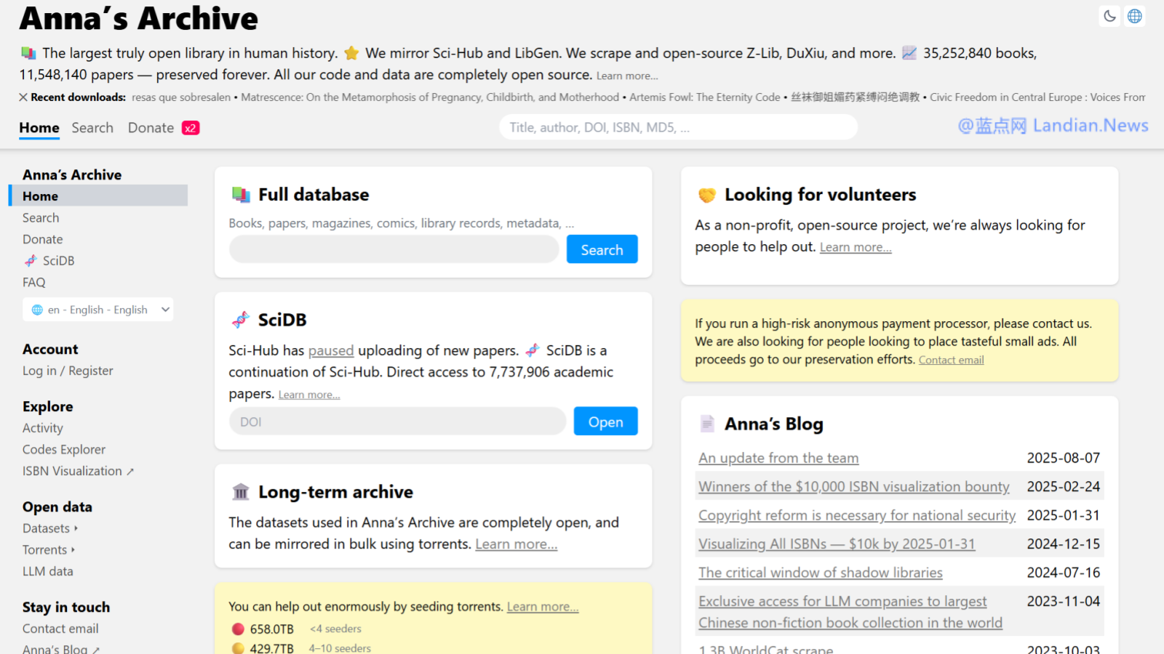Open 'An update from the team' blog post
Image resolution: width=1164 pixels, height=654 pixels.
(778, 458)
